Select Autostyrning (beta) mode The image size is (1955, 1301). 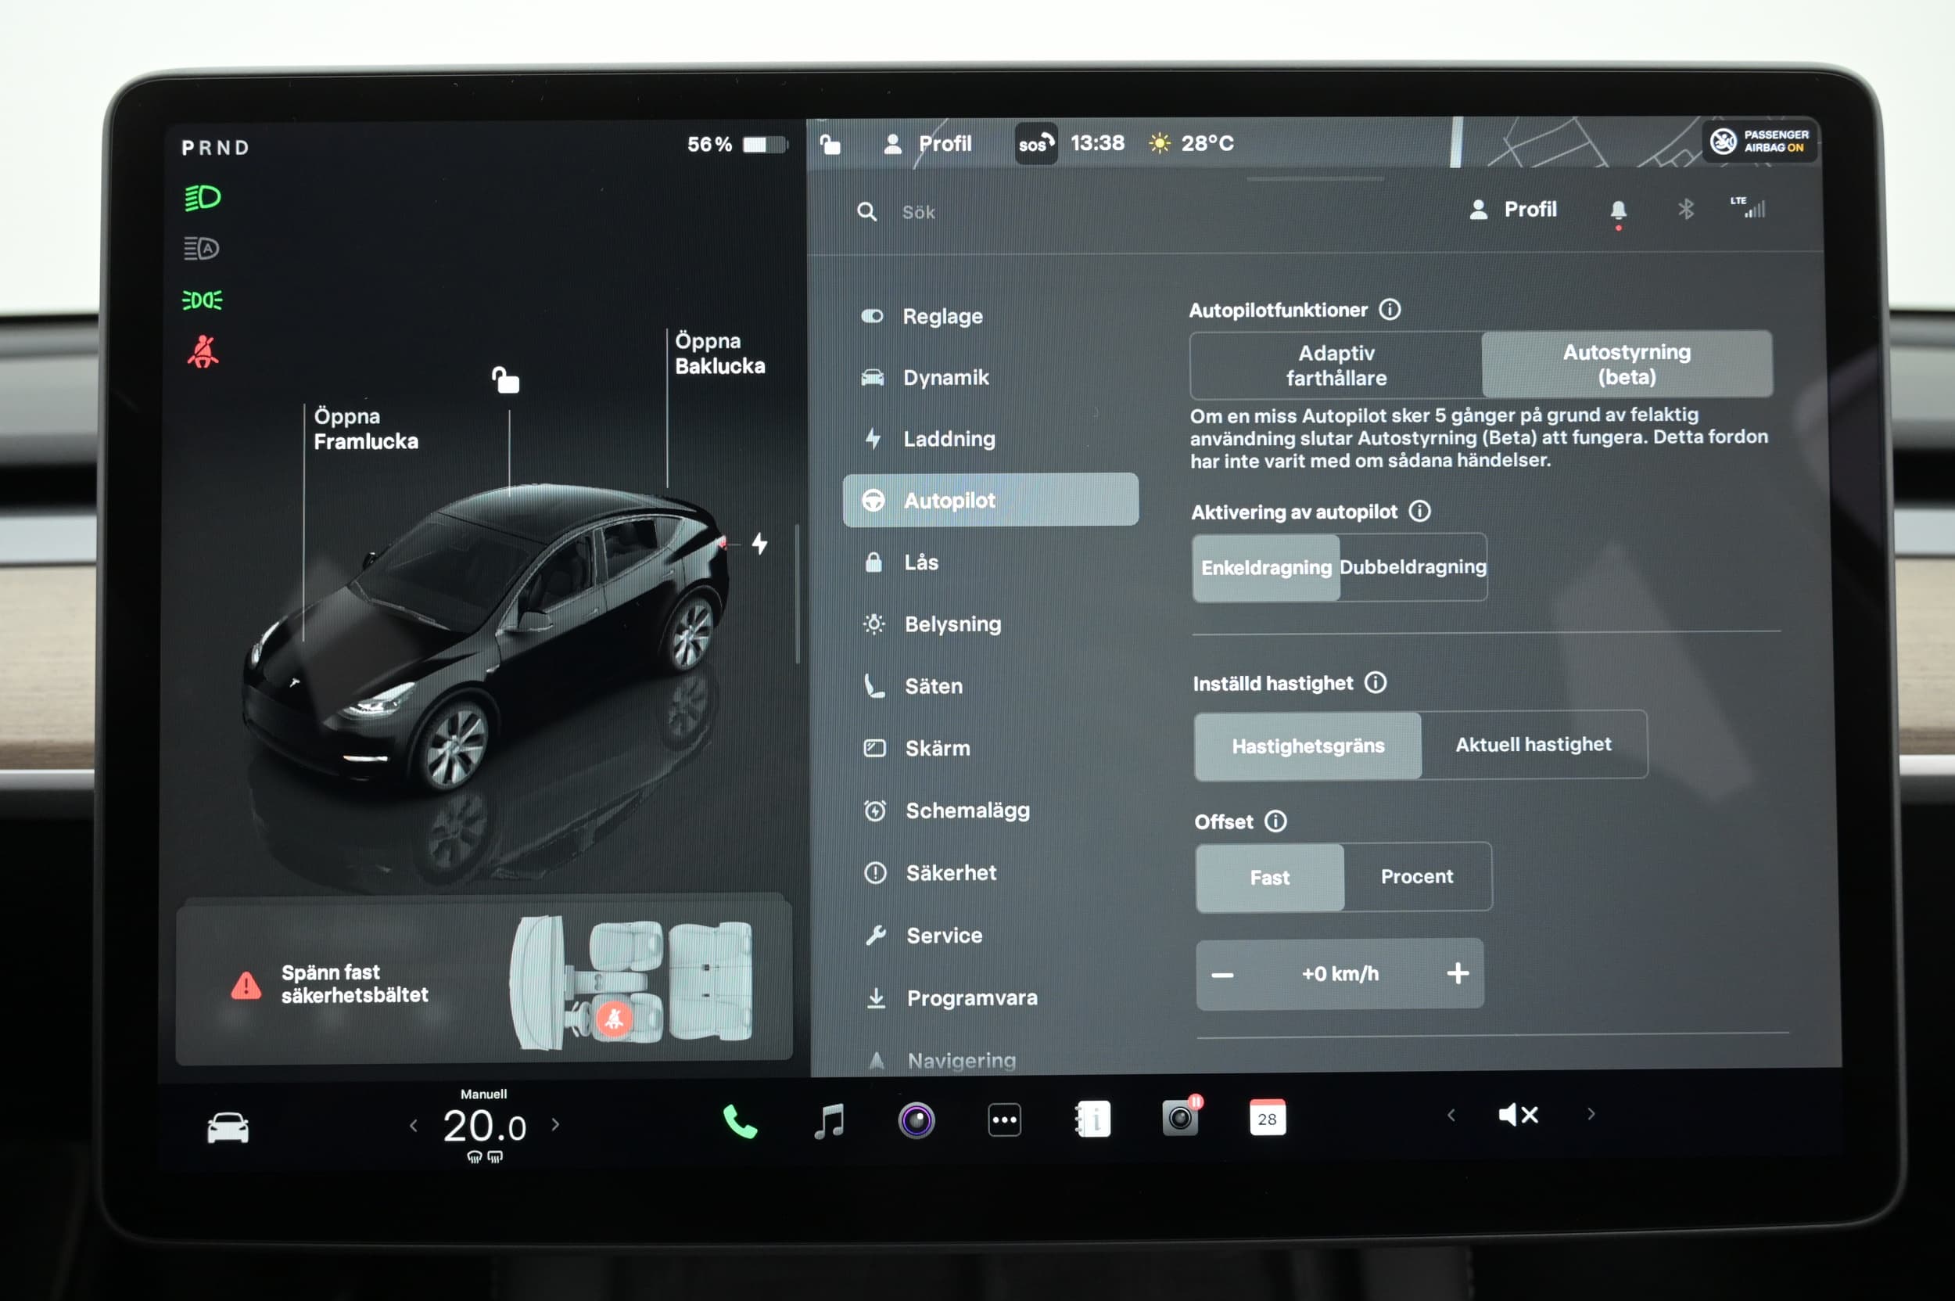[1627, 365]
